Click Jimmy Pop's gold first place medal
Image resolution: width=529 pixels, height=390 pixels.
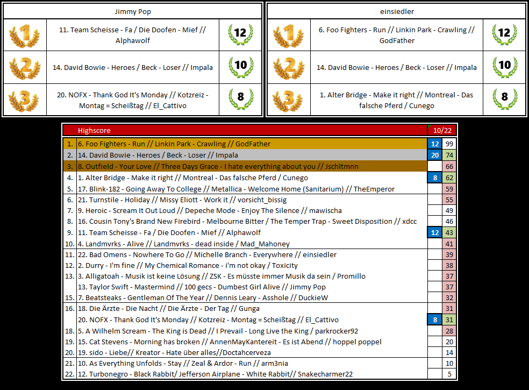pos(25,35)
